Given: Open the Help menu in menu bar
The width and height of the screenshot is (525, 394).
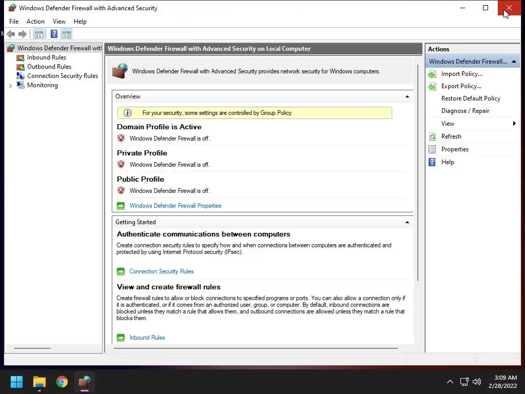Looking at the screenshot, I should (x=80, y=22).
